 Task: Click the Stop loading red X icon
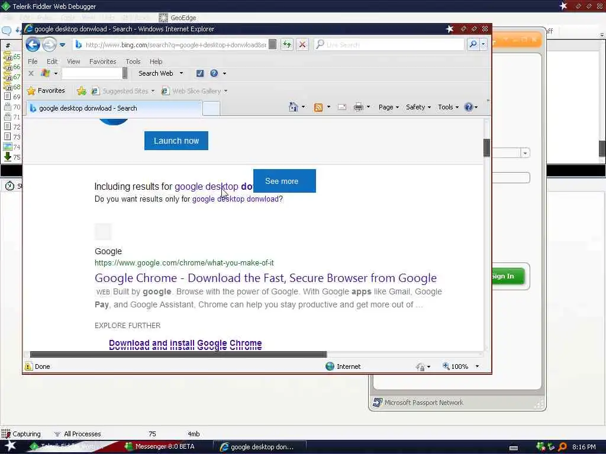302,44
